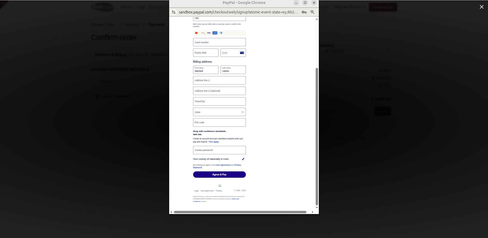The image size is (488, 238).
Task: Click the '© 1999 - 2025' copyright text
Action: pyautogui.click(x=240, y=191)
